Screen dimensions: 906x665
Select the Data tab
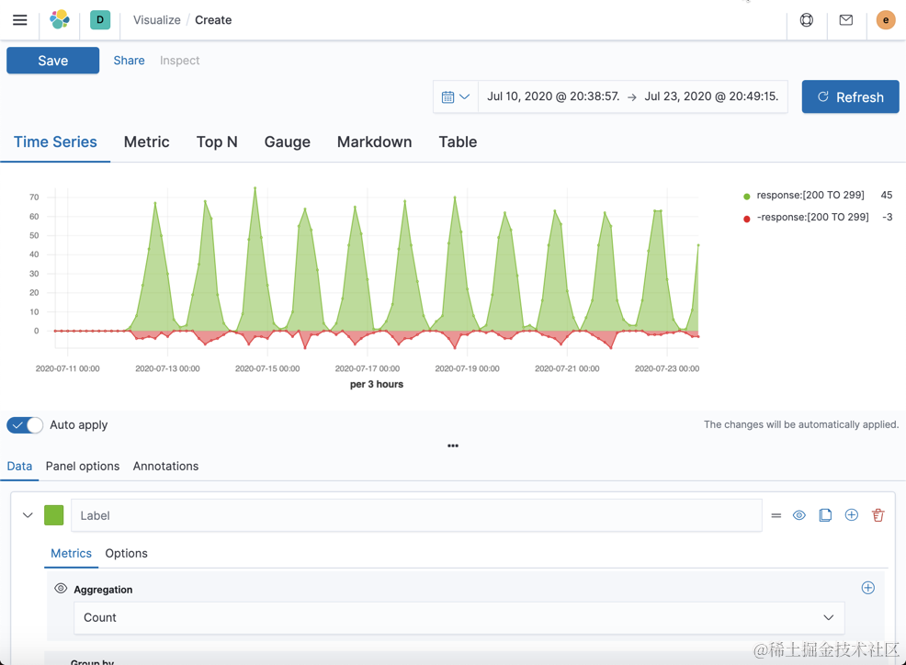point(19,467)
